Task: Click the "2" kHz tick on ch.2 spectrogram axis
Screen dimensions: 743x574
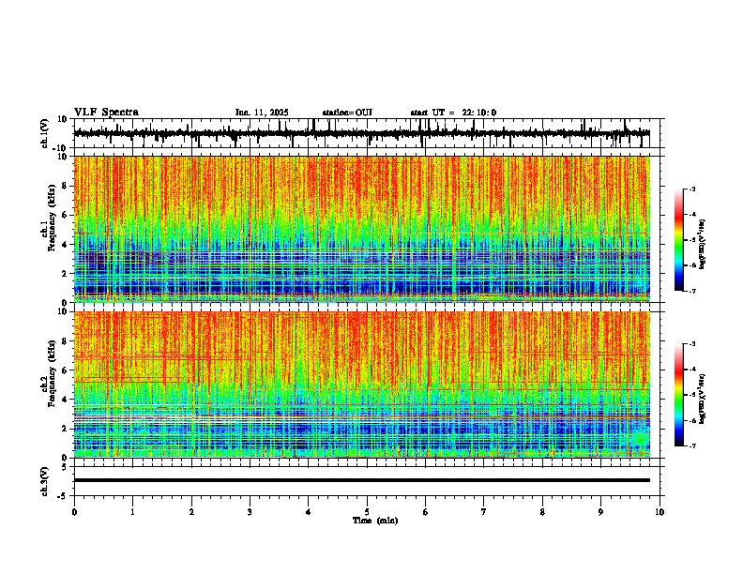Action: (x=65, y=429)
